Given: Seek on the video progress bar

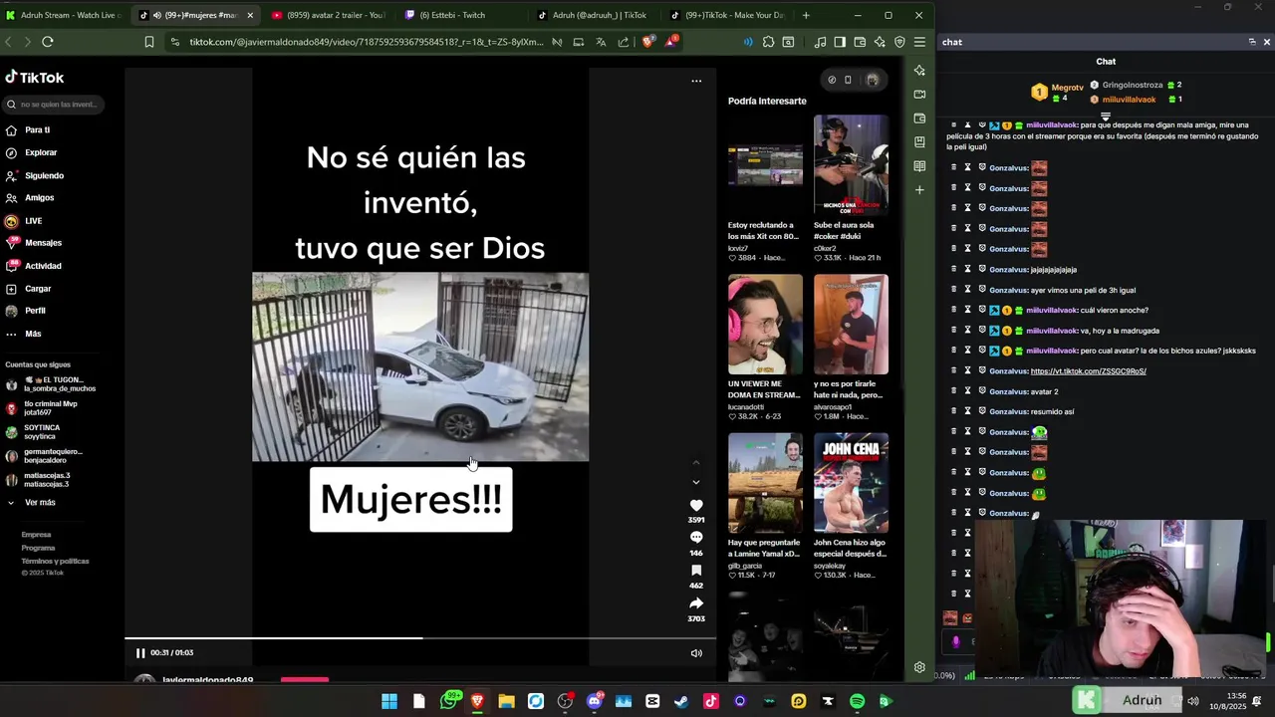Looking at the screenshot, I should click(420, 638).
